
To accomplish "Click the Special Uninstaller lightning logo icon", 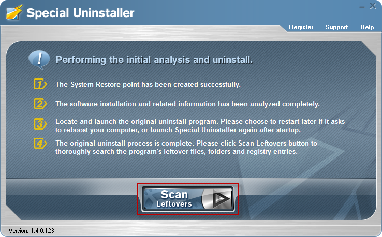I will (x=14, y=12).
